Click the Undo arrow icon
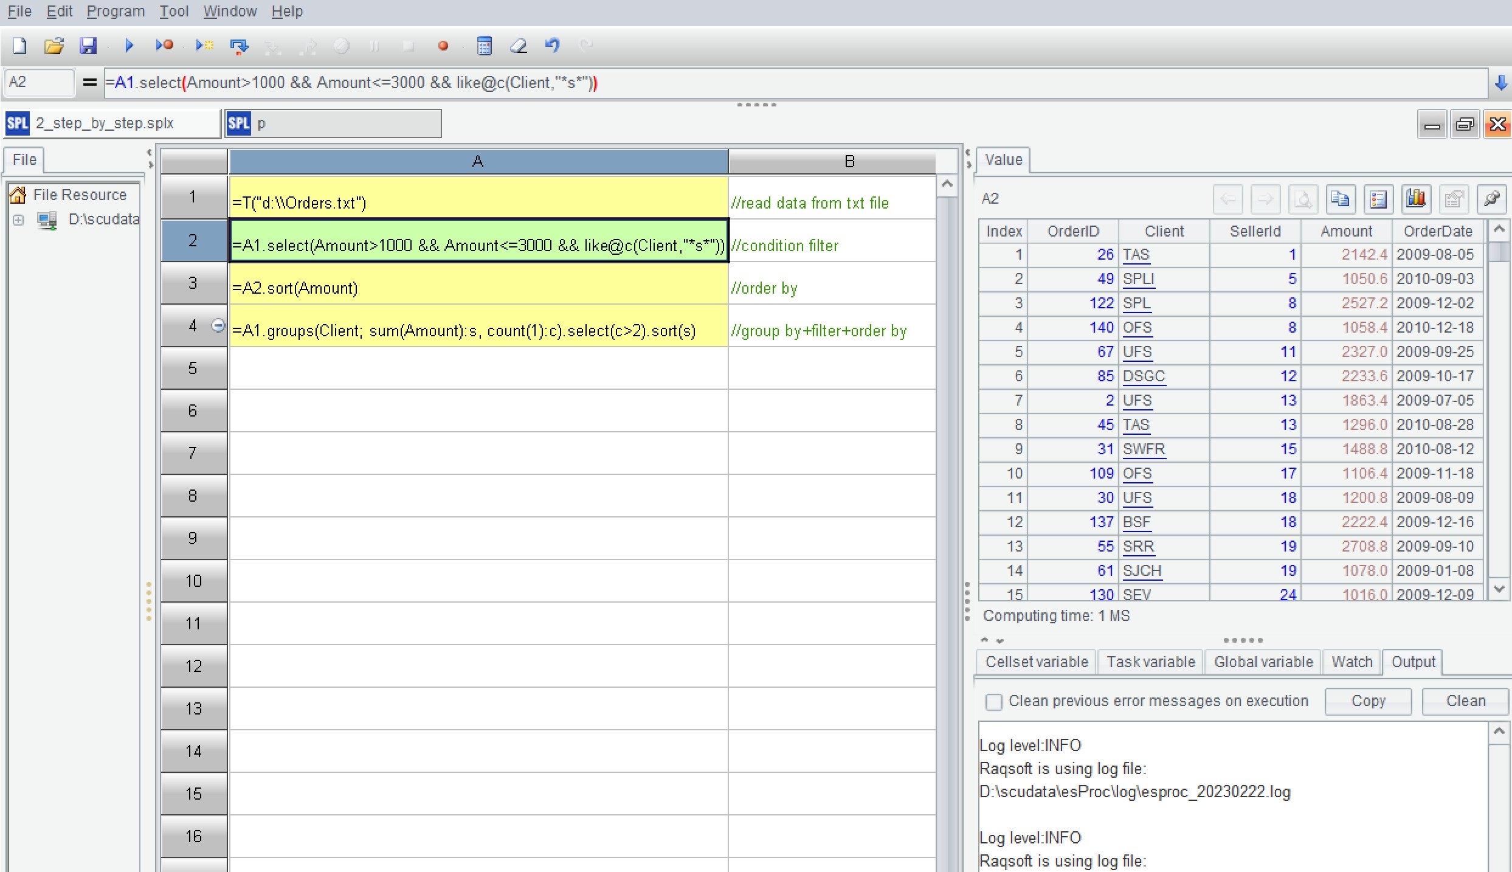Viewport: 1512px width, 872px height. click(552, 46)
